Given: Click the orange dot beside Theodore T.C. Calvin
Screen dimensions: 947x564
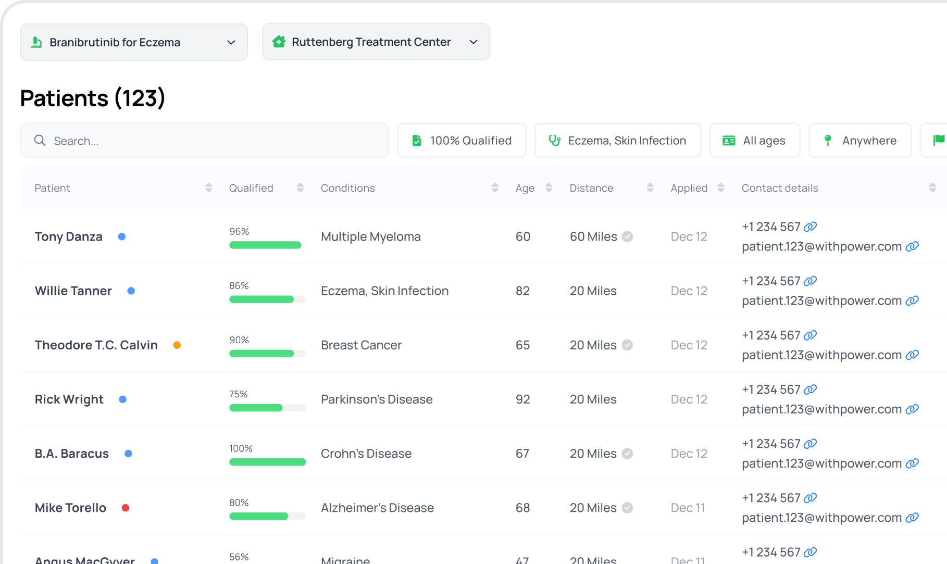Looking at the screenshot, I should pos(178,345).
